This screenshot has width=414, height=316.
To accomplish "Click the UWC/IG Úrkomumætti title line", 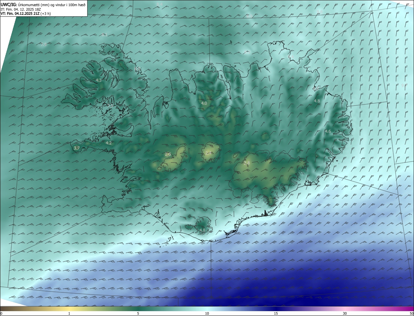I will [43, 5].
